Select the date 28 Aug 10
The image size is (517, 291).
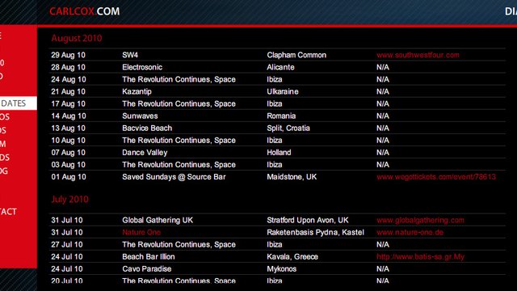pos(68,67)
